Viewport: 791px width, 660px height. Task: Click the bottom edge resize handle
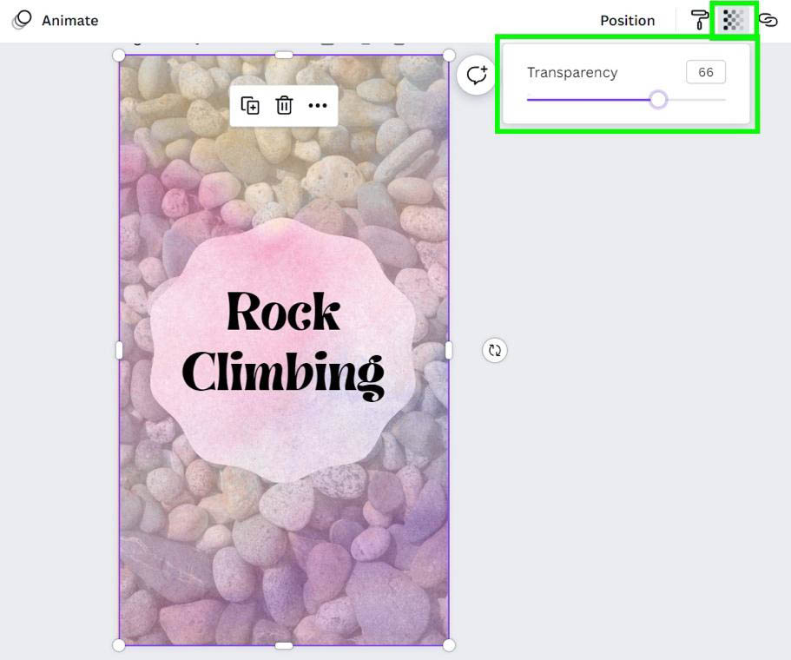coord(284,645)
